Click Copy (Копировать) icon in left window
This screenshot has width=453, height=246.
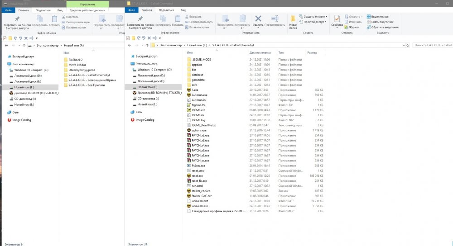(40, 19)
